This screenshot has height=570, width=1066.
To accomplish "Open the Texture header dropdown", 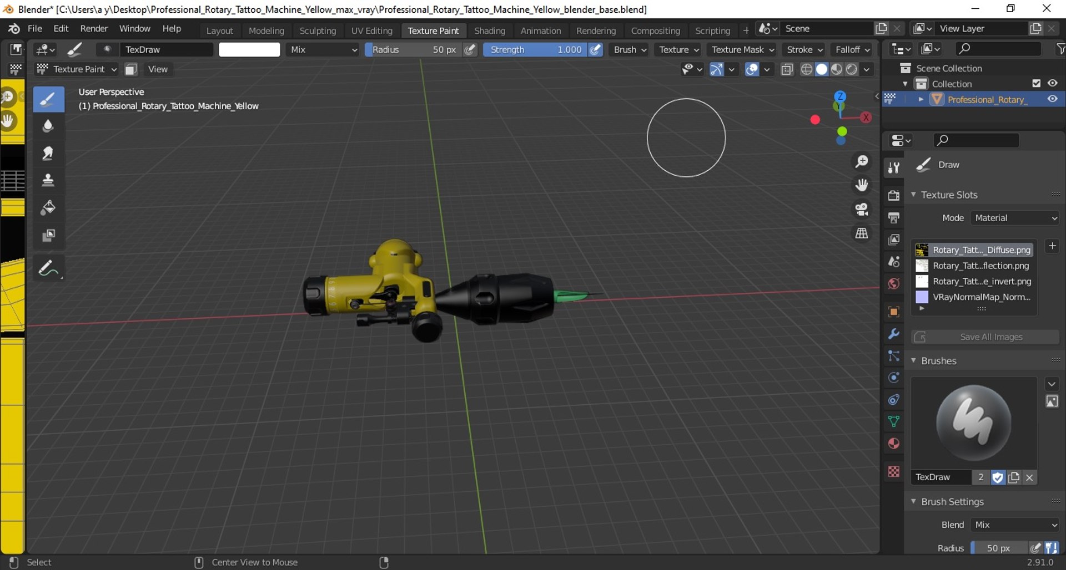I will click(x=678, y=49).
